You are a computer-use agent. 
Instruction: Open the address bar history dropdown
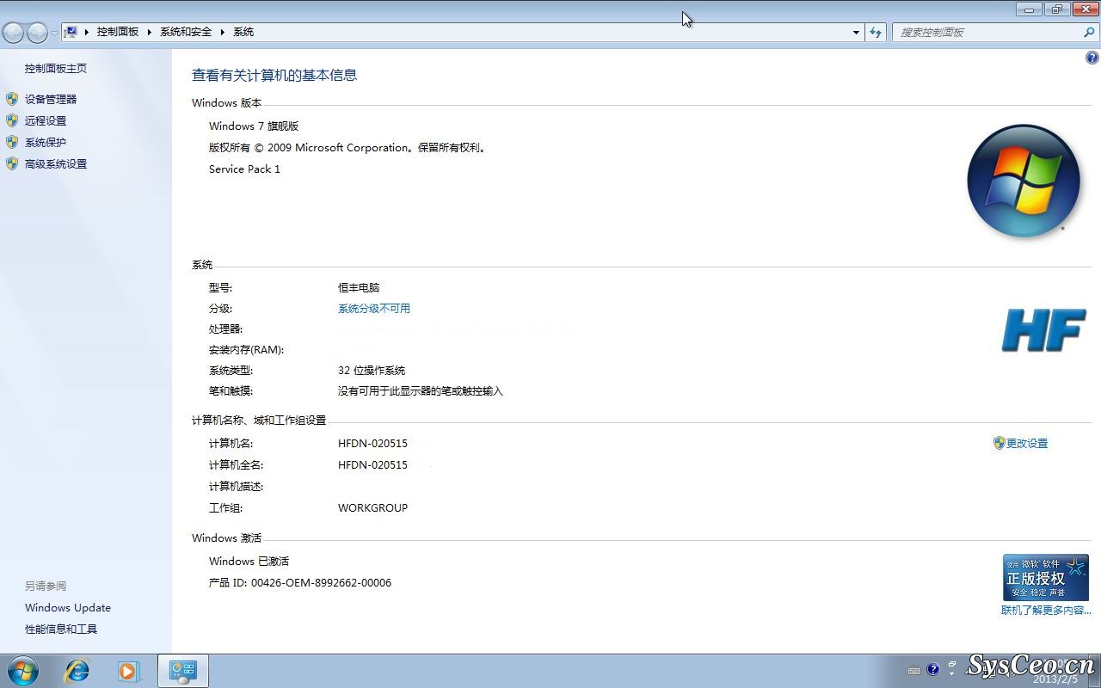click(x=856, y=33)
